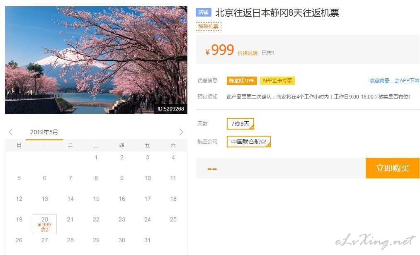The height and width of the screenshot is (255, 420).
Task: Click the 稀缺机票 tag
Action: click(209, 26)
